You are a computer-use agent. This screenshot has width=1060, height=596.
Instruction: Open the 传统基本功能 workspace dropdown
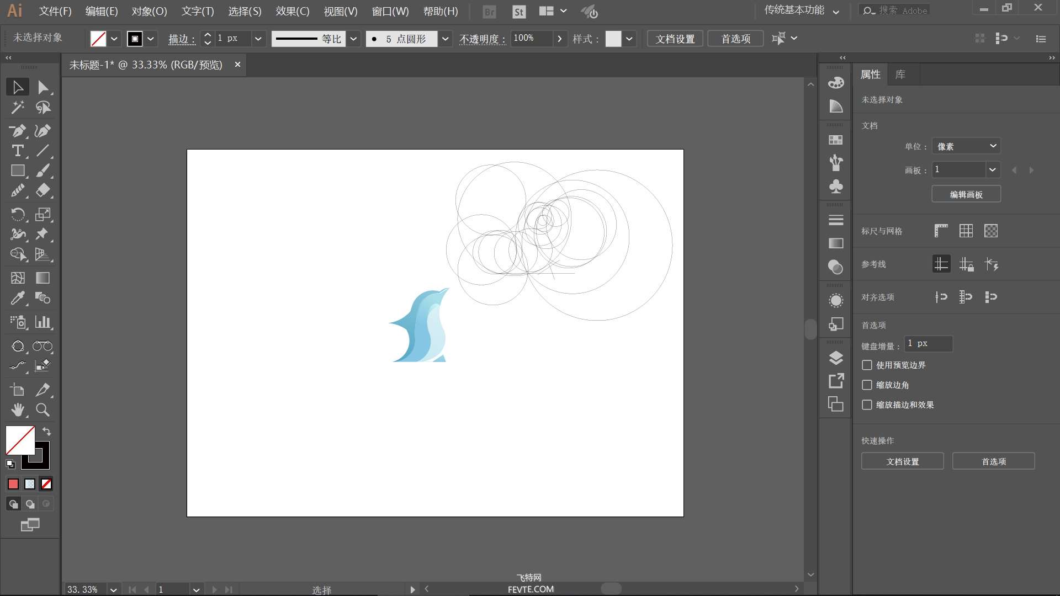[802, 10]
